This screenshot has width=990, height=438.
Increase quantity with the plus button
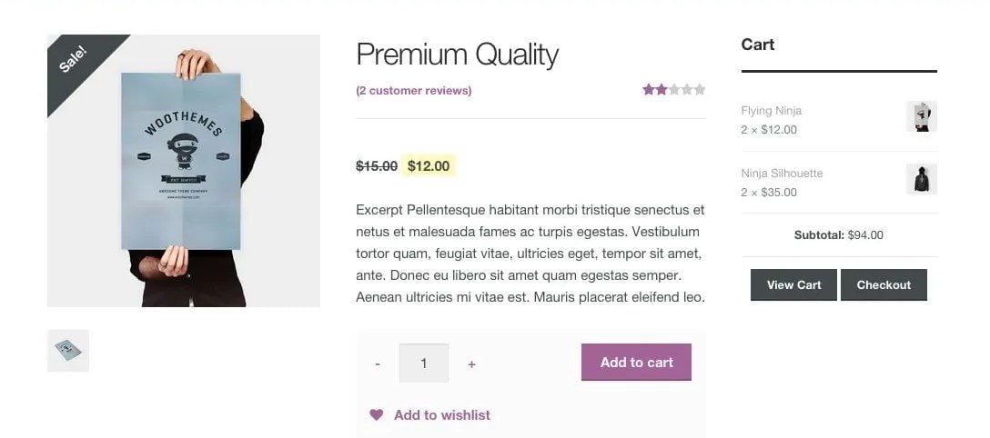click(471, 364)
